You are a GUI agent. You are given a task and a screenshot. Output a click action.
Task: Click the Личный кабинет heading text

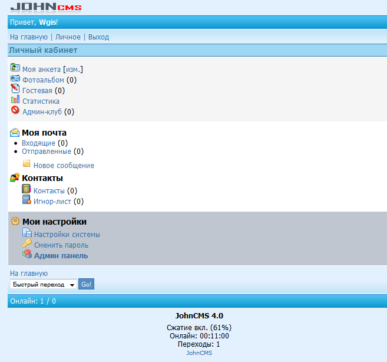click(43, 50)
